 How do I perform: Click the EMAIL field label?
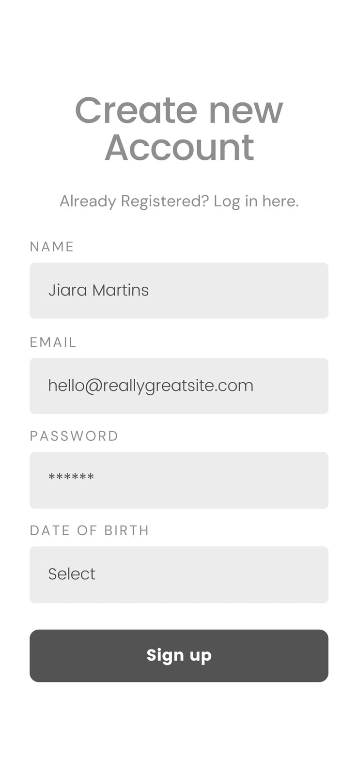tap(53, 342)
